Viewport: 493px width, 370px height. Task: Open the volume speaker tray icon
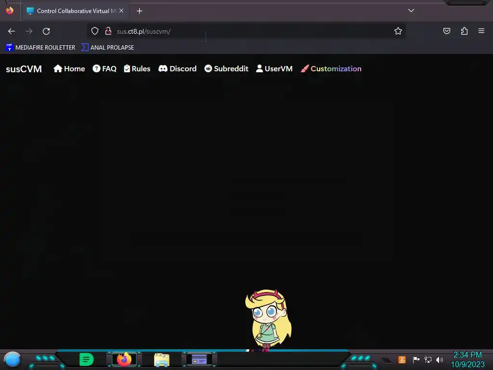tap(440, 359)
